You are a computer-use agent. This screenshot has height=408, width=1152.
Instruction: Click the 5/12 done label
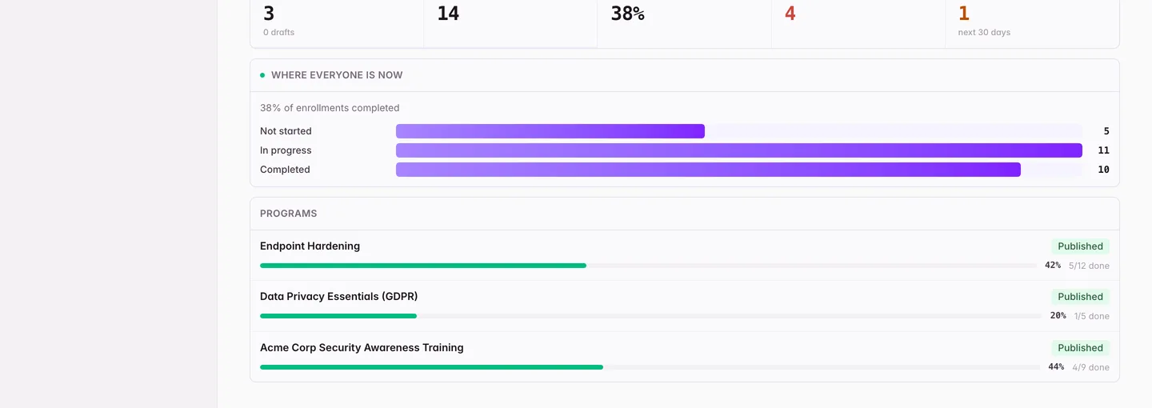(1089, 266)
